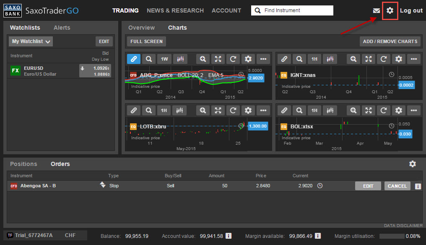Open instrument search on the LOTB:xbru chart
The height and width of the screenshot is (245, 426).
pos(148,110)
